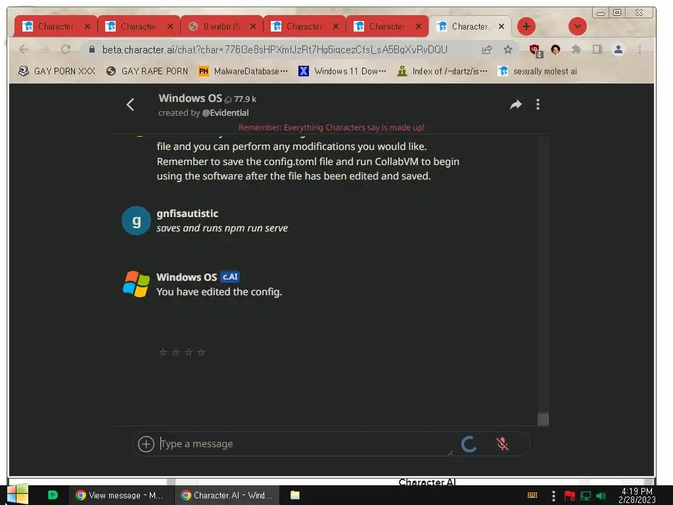Open the Chrome profile icon
The image size is (673, 505).
tap(618, 50)
